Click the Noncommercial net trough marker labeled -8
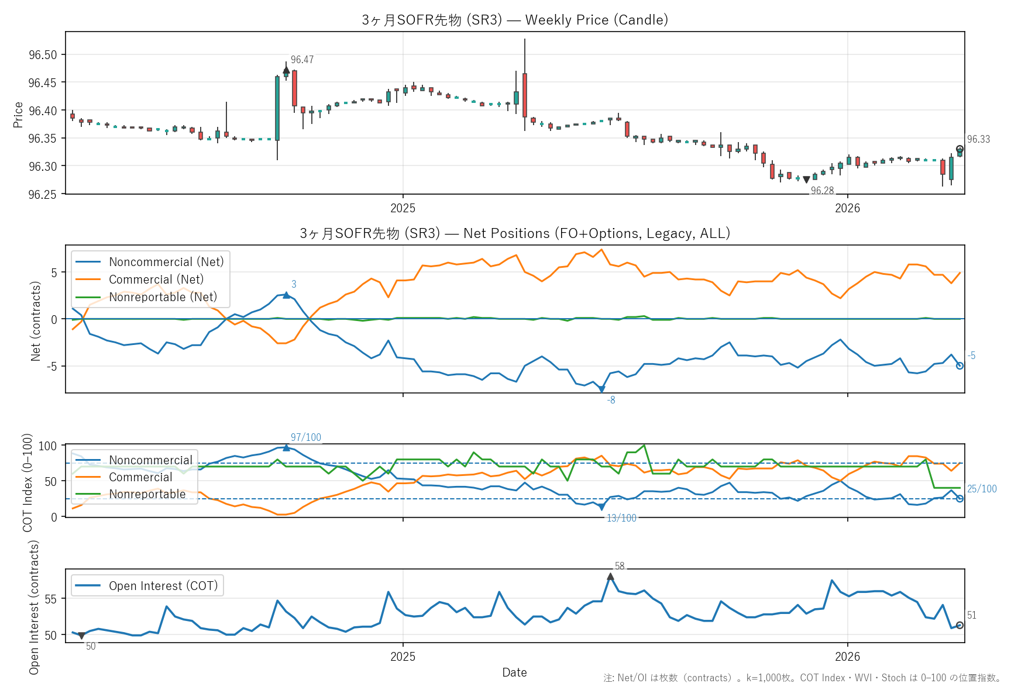The width and height of the screenshot is (1011, 690). pos(601,389)
